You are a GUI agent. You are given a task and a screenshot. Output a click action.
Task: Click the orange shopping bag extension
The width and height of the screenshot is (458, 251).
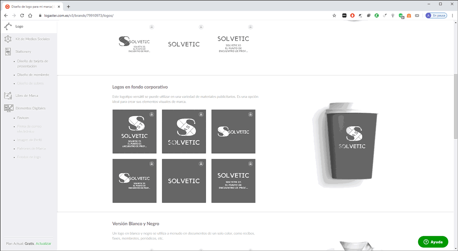click(x=409, y=16)
